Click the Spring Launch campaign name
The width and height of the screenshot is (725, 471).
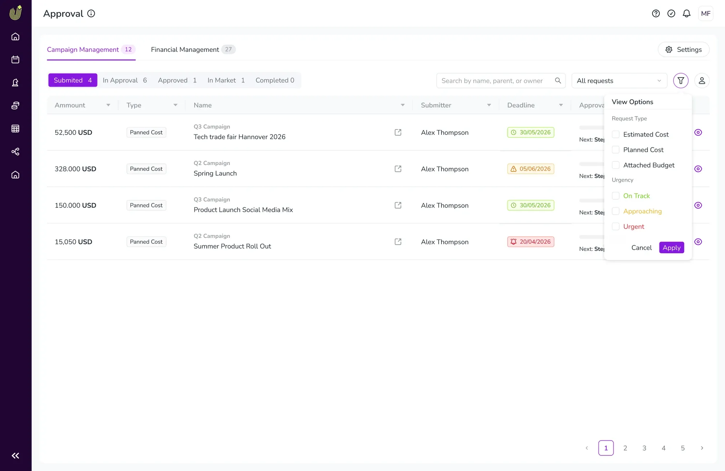pyautogui.click(x=215, y=173)
